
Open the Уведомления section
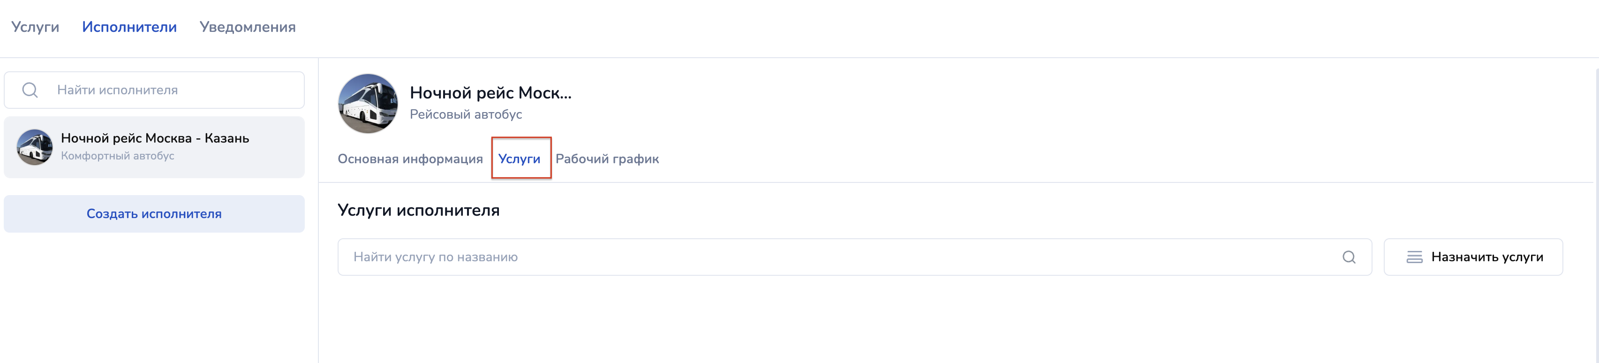tap(247, 27)
